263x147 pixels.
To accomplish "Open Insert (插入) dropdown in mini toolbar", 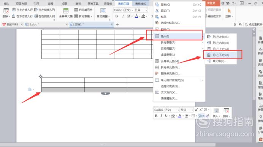I will [x=216, y=113].
